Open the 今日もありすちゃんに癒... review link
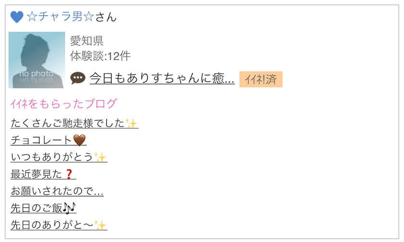 pyautogui.click(x=162, y=78)
